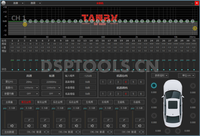Mute the 左低频 channel speaker icon
This screenshot has height=136, width=200.
coord(92,126)
